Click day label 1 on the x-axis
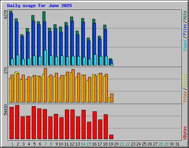This screenshot has width=189, height=148. coord(12,144)
